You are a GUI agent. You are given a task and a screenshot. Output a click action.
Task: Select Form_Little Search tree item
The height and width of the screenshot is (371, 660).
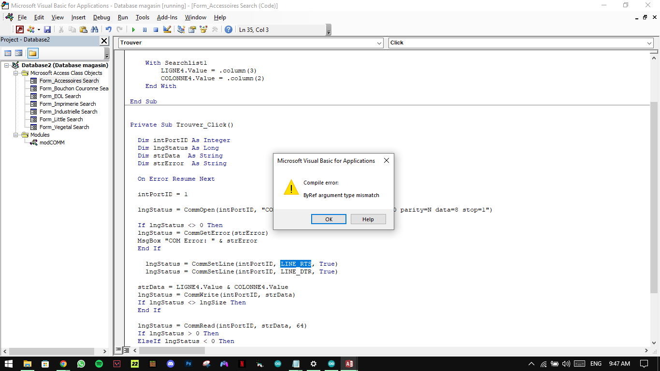61,119
